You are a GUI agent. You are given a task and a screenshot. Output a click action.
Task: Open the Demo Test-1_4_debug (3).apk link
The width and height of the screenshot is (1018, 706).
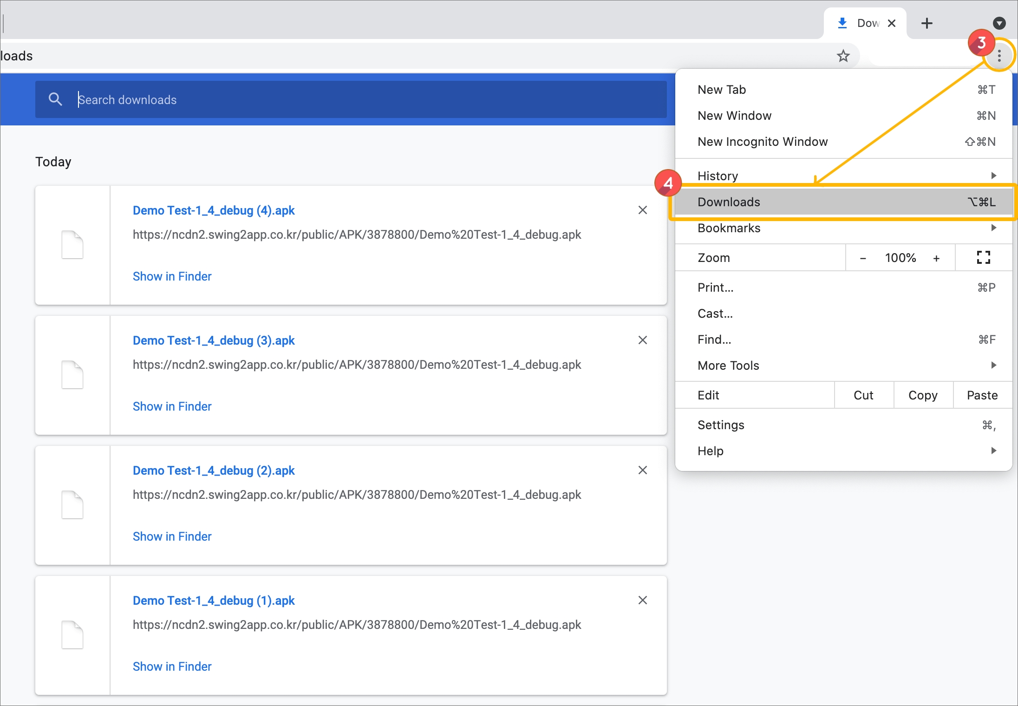click(x=214, y=340)
